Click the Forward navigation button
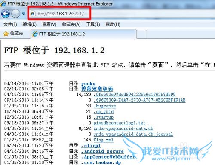Screen dimensions: 215x165 coord(15,14)
